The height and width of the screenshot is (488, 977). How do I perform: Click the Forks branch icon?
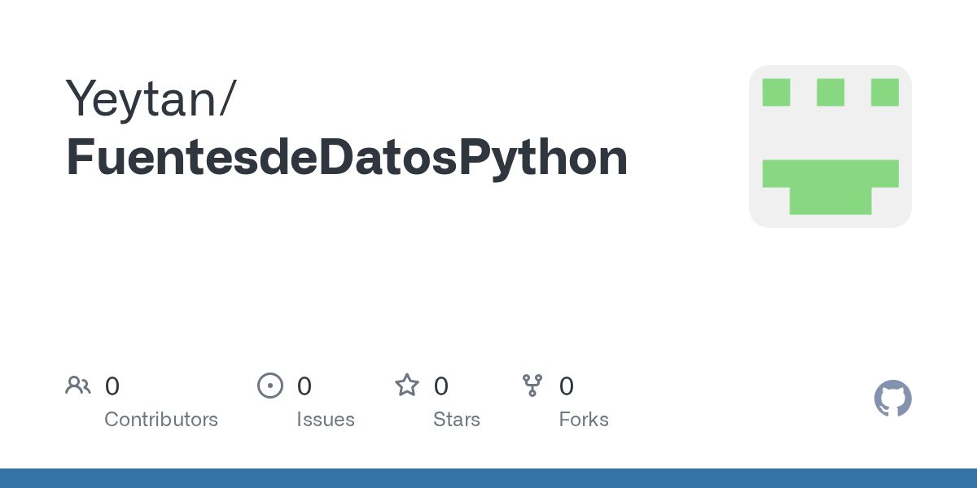pyautogui.click(x=532, y=386)
